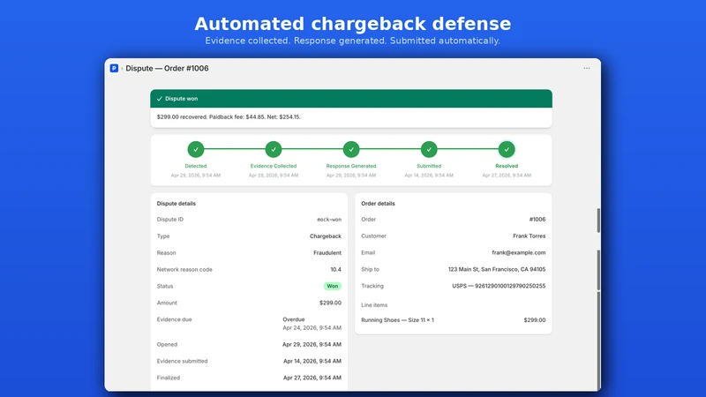Click the Opened date Apr 29, 2026
The height and width of the screenshot is (397, 706).
click(312, 344)
